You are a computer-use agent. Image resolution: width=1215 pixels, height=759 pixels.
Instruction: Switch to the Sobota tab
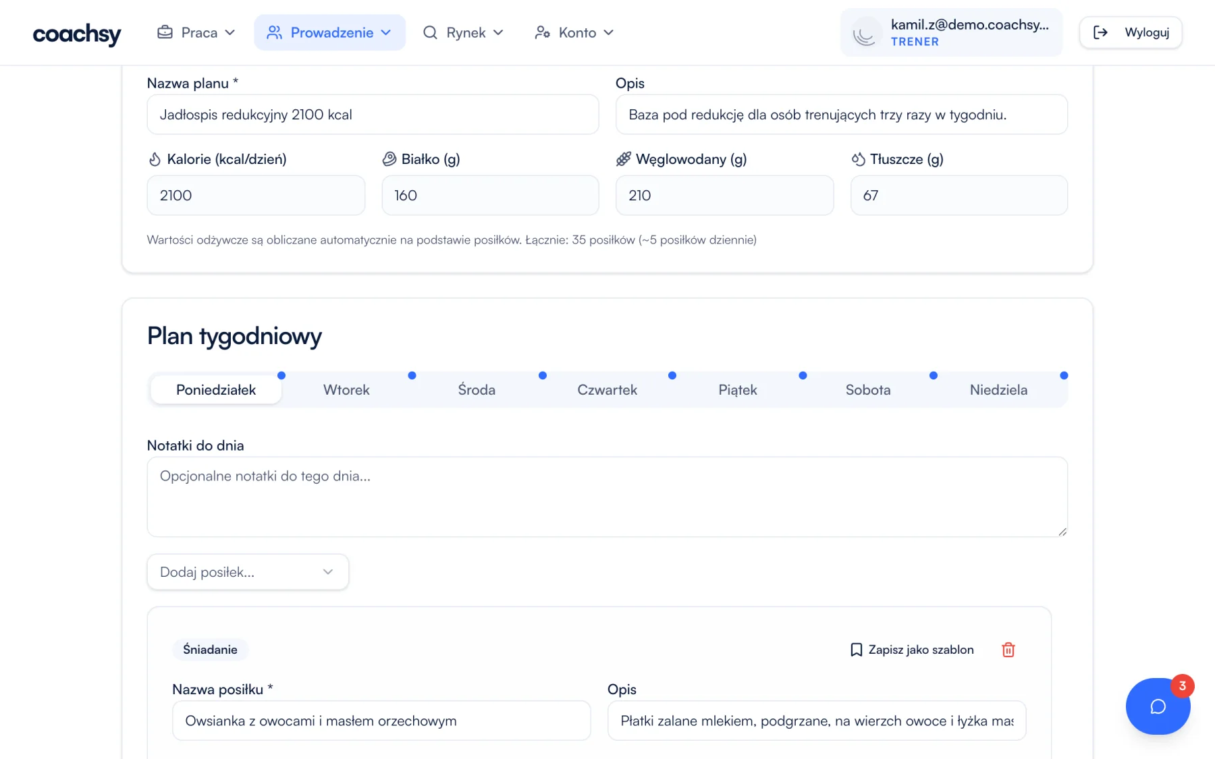868,390
